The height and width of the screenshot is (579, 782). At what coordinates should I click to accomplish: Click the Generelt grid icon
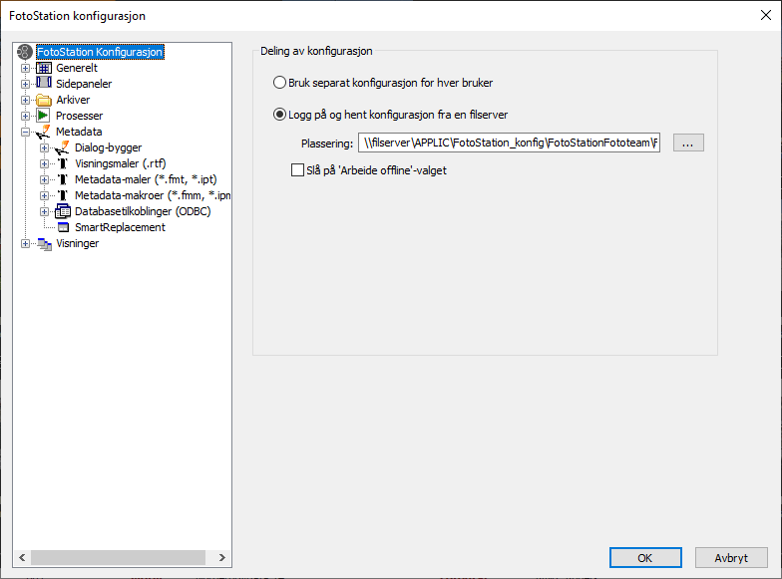(x=44, y=68)
